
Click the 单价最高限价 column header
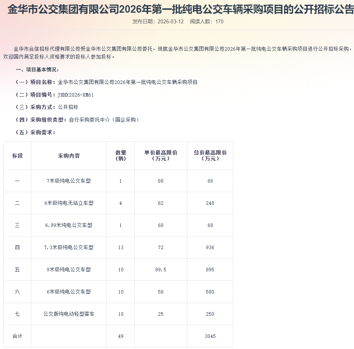pos(160,156)
